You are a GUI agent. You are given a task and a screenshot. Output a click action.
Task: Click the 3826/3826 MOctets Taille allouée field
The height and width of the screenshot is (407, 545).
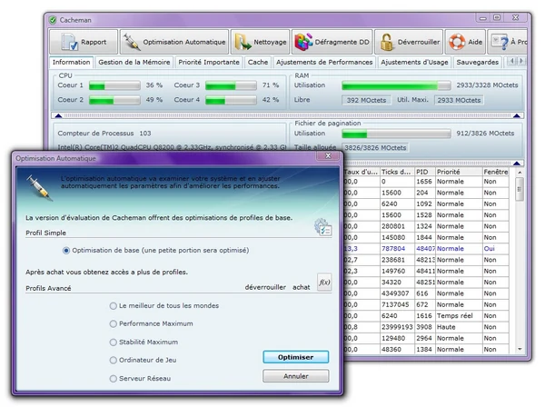(x=375, y=148)
